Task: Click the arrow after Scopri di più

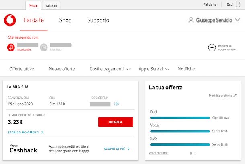Action: click(129, 148)
